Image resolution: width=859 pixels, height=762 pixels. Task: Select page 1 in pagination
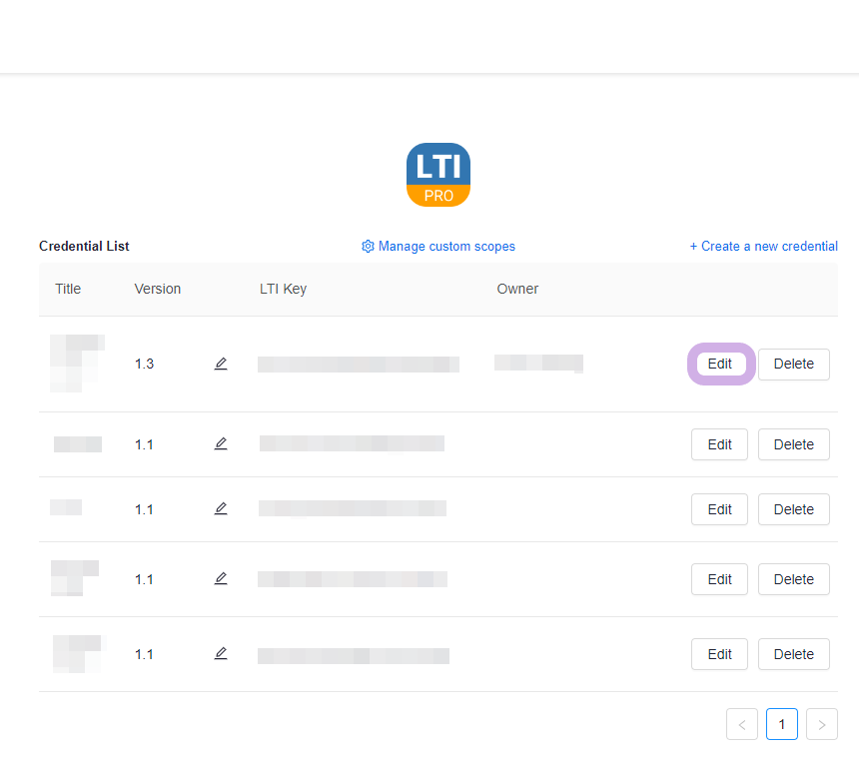click(782, 724)
